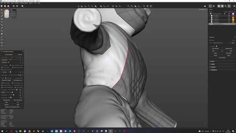This screenshot has height=133, width=236.
Task: Toggle the Visible checkbox in Inspector
Action: click(210, 40)
